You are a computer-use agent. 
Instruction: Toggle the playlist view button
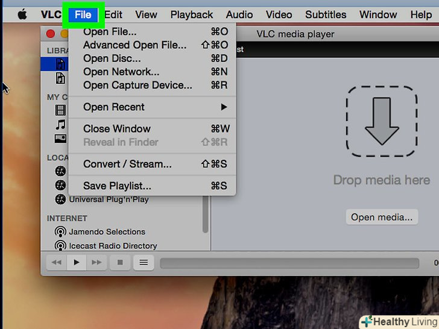coord(144,263)
